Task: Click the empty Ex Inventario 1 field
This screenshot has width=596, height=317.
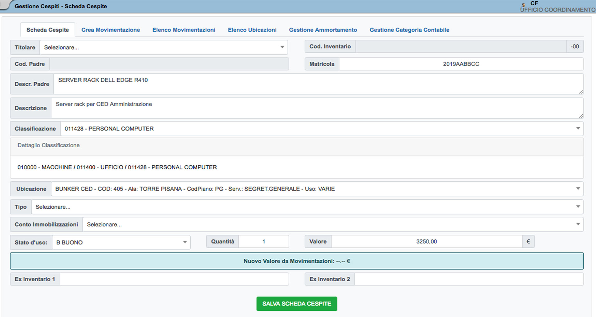Action: [x=174, y=279]
